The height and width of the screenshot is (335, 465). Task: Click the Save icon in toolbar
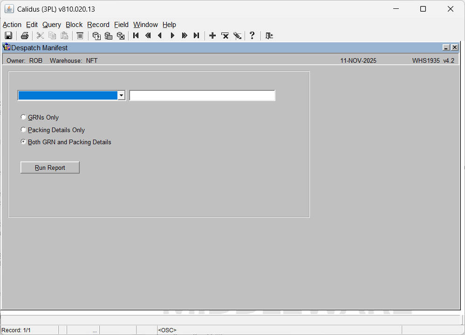pyautogui.click(x=8, y=36)
